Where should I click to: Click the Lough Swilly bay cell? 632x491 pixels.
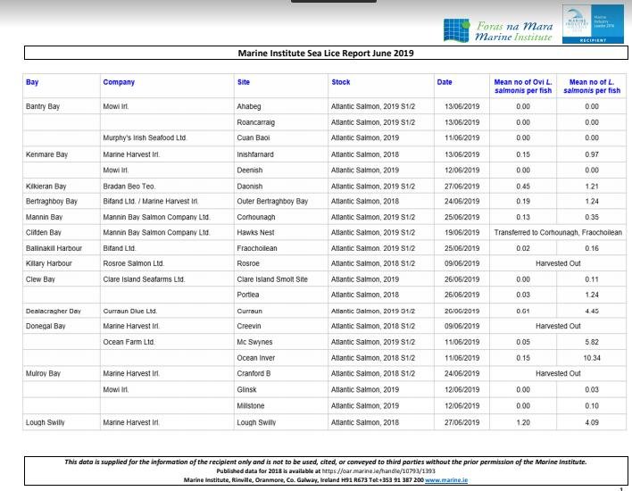47,420
